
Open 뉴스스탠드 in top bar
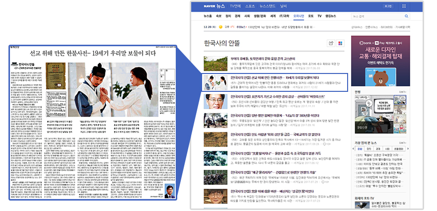tap(267, 6)
